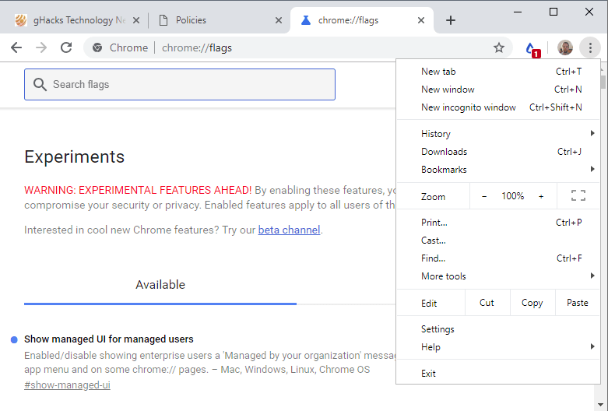Click the page vertical scrollbar thumb

[603, 83]
